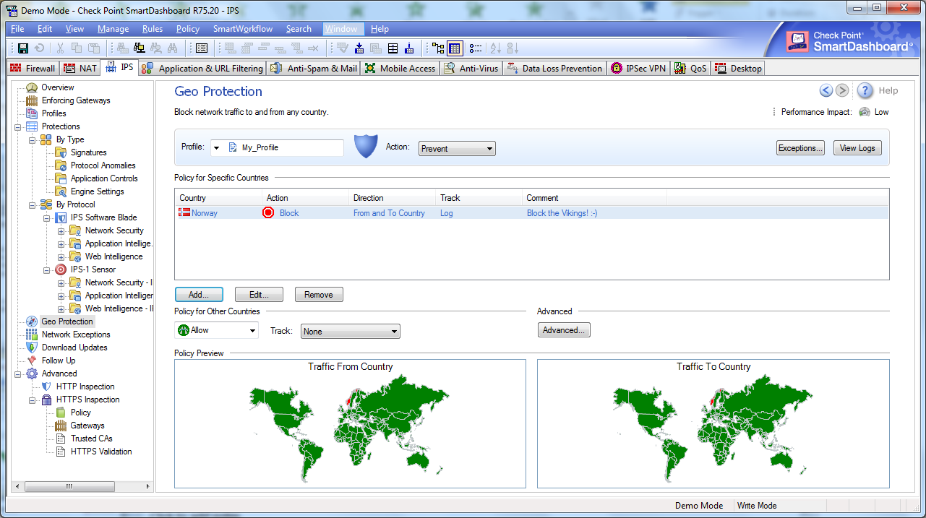Select Signatures in the tree

point(88,152)
